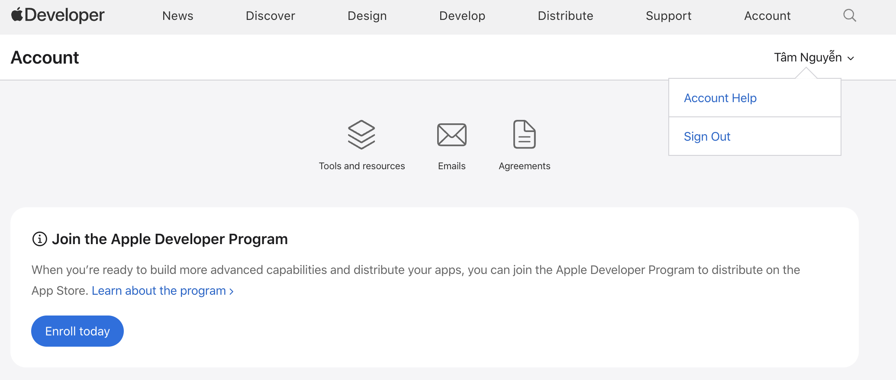Screen dimensions: 896x380
Task: Click Account in the top navigation
Action: 767,16
